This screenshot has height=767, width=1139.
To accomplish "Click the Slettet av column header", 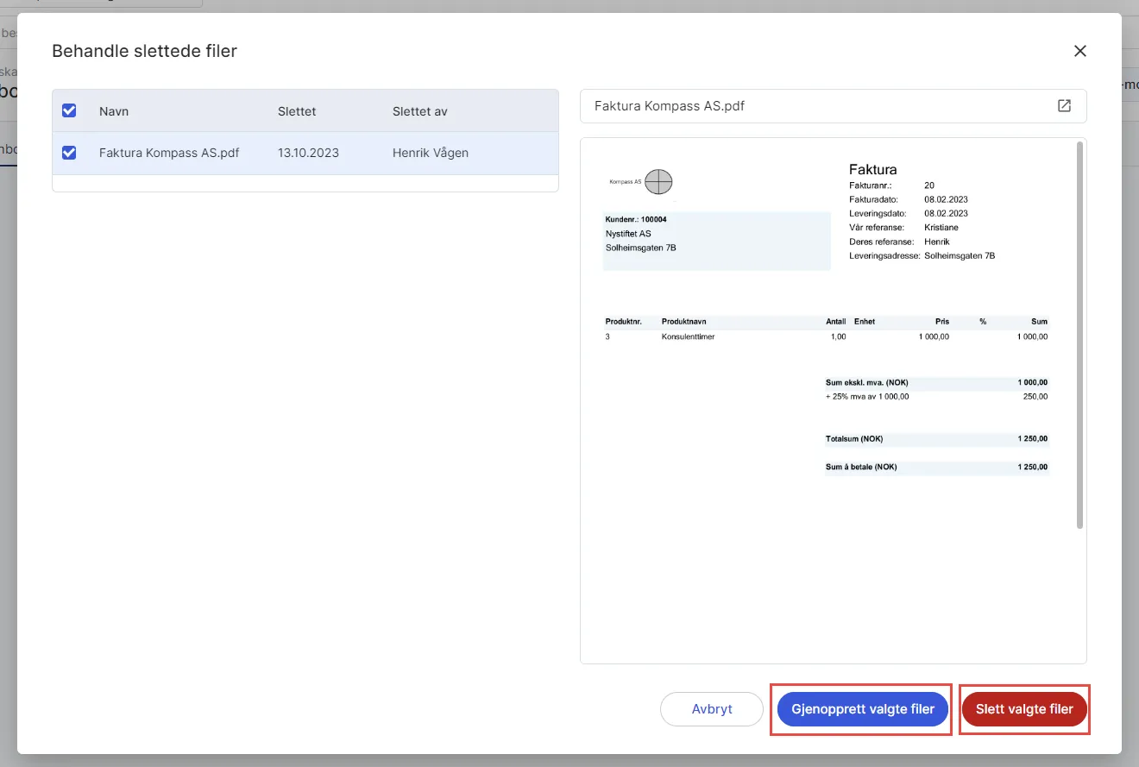I will coord(419,111).
